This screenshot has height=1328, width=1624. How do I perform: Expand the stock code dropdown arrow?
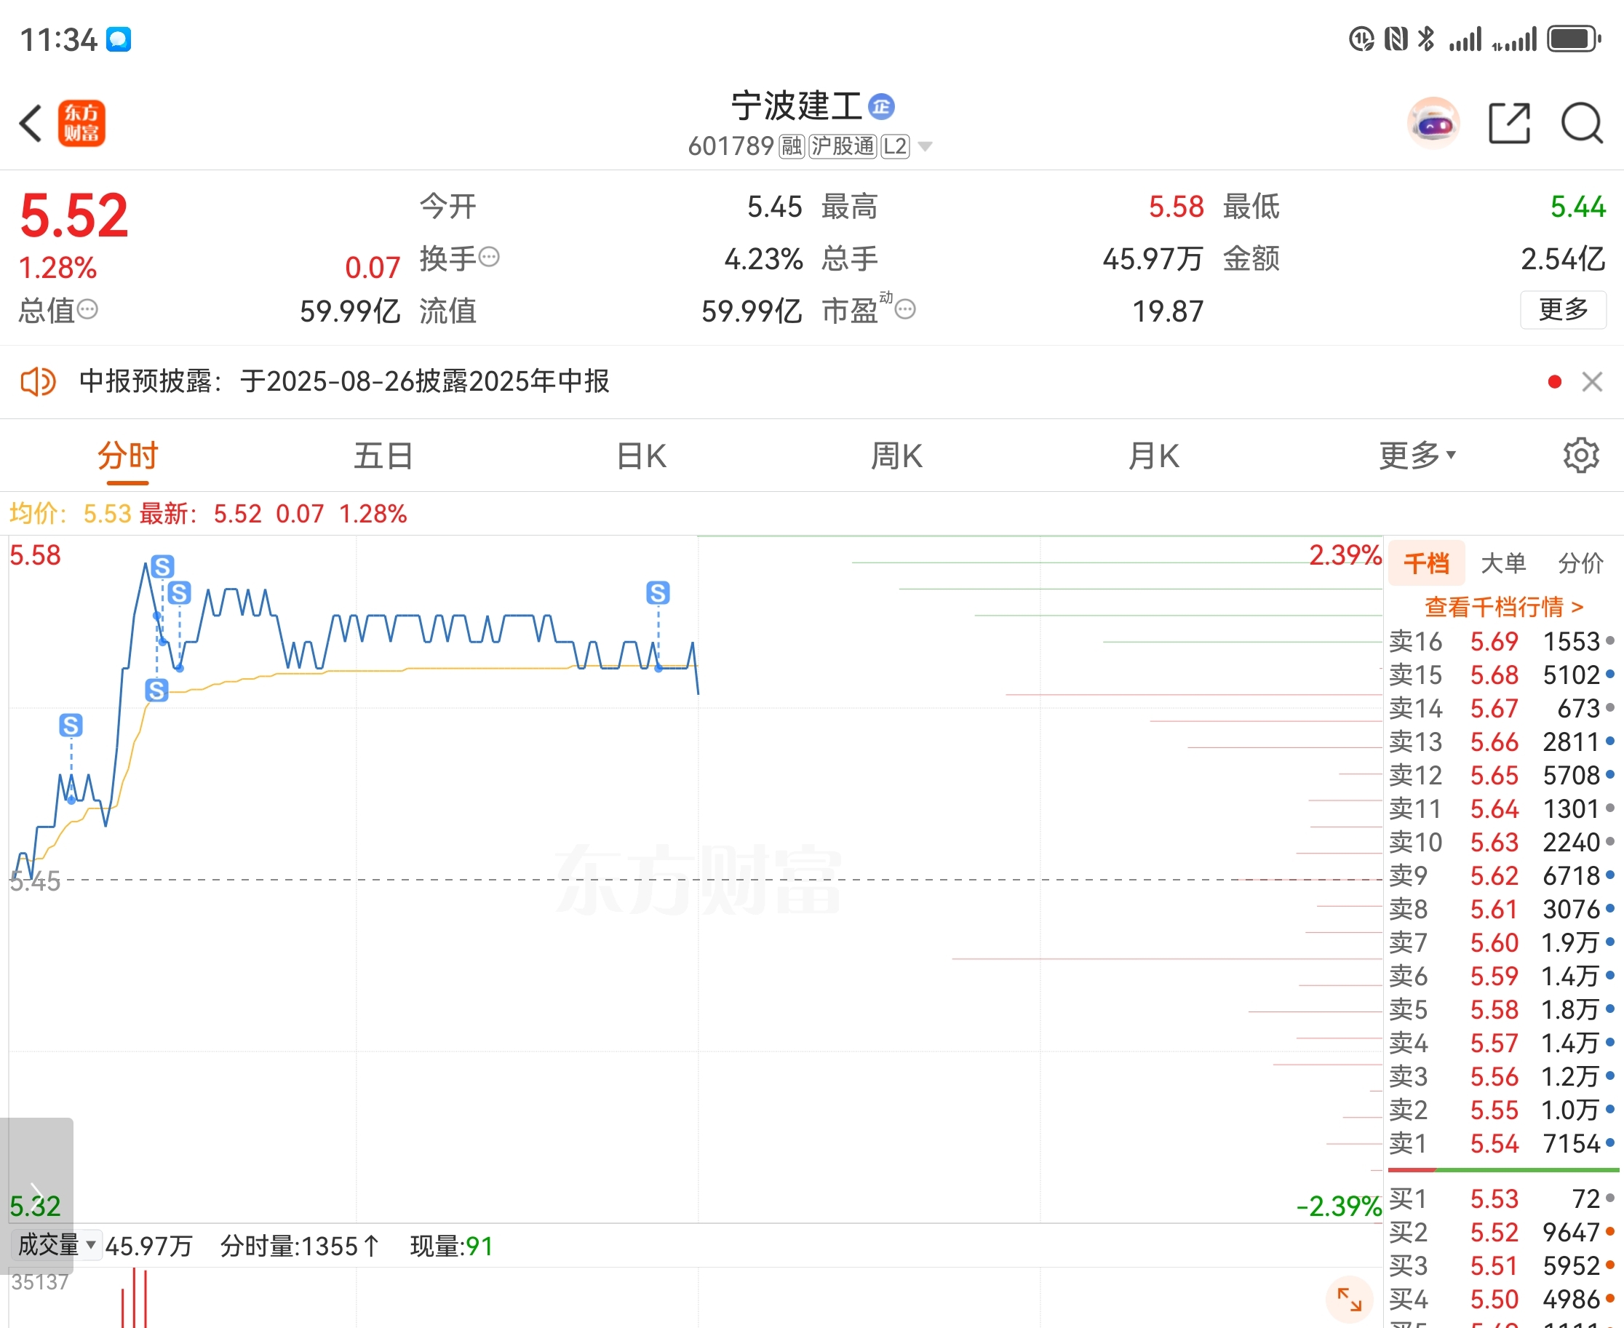[x=925, y=146]
